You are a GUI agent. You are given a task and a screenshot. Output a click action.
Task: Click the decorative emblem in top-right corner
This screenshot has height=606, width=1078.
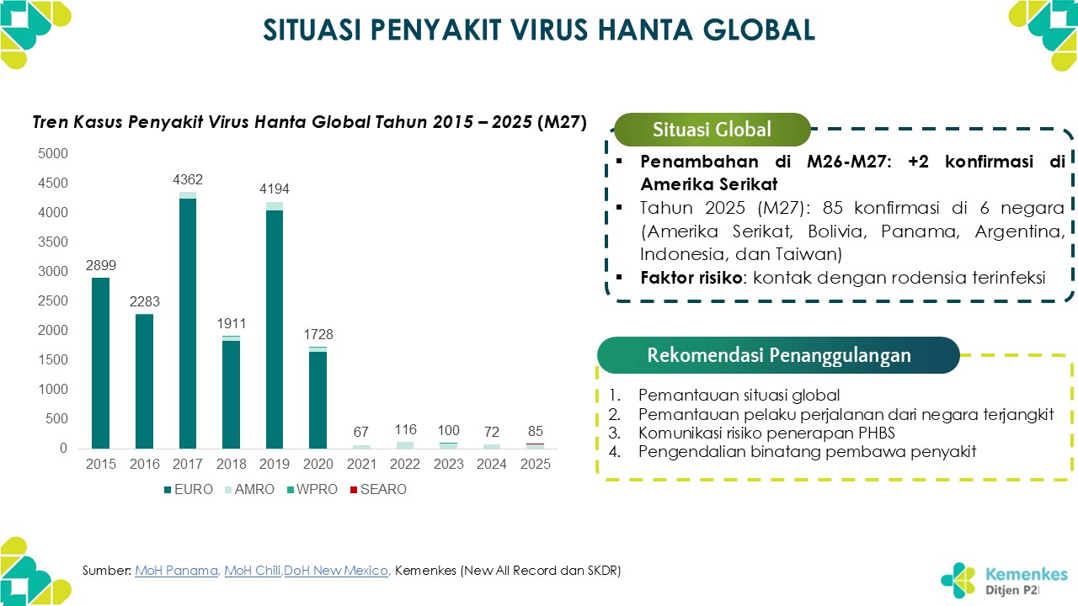[1043, 34]
